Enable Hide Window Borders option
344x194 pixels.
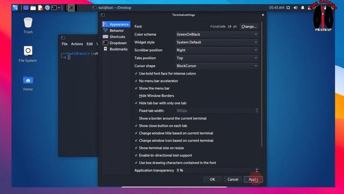pos(154,96)
